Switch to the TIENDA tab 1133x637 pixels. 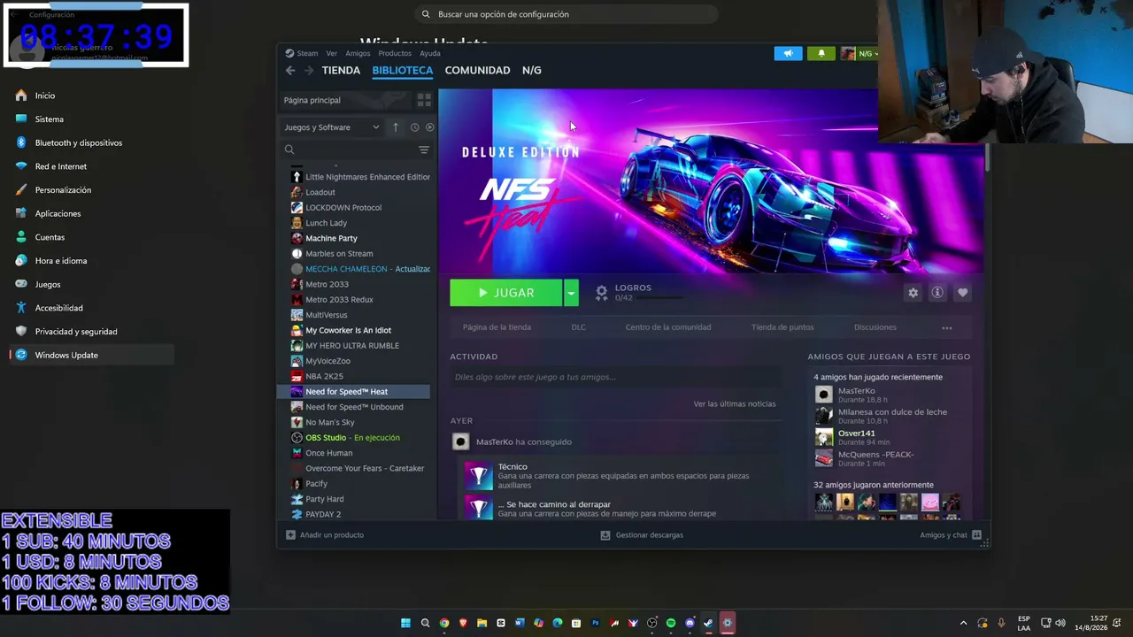(x=341, y=71)
